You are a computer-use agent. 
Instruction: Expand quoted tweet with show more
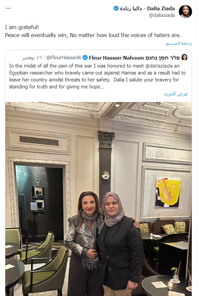(176, 94)
